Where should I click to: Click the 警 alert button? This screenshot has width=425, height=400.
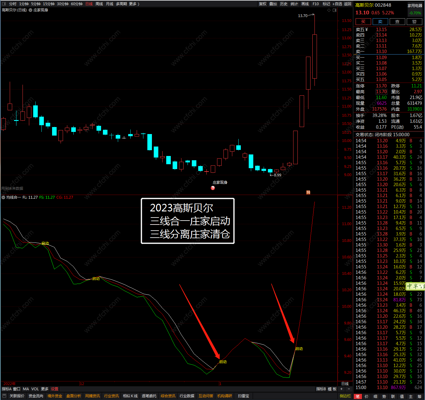coord(414,22)
